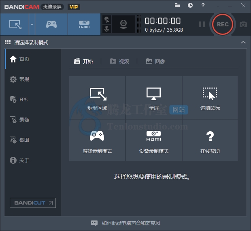Click the BANDICAM logo
Screen dimensions: 251x231
(21, 7)
